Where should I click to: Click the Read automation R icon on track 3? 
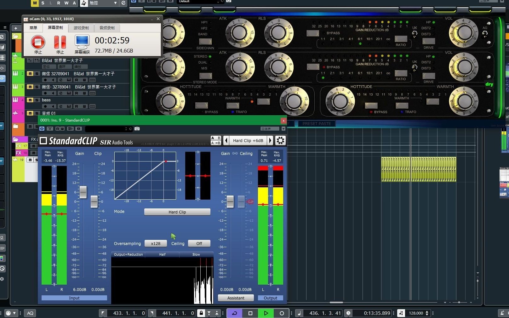[77, 93]
